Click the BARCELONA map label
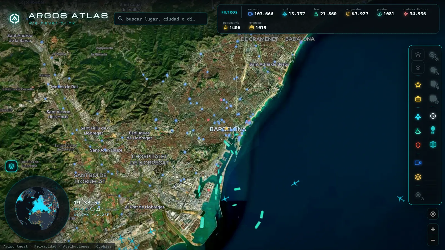445x250 pixels. (x=228, y=129)
